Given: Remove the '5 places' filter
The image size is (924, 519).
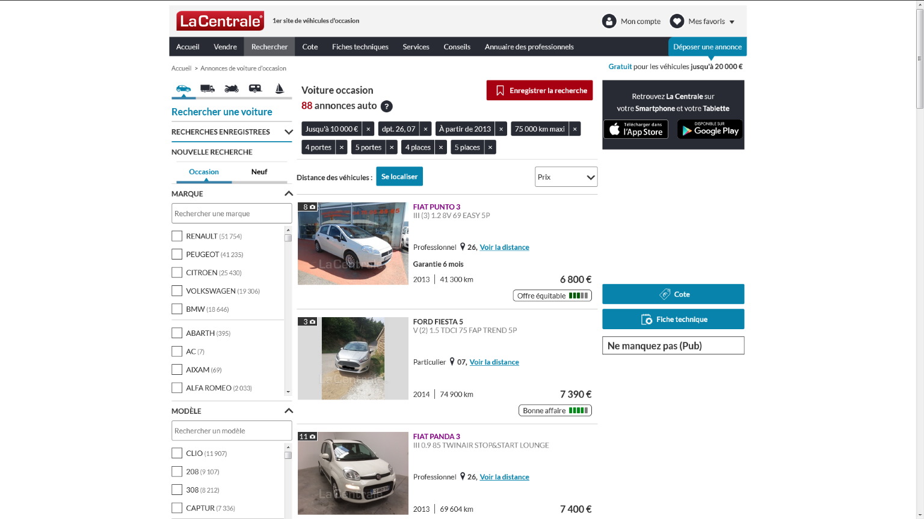Looking at the screenshot, I should (490, 147).
